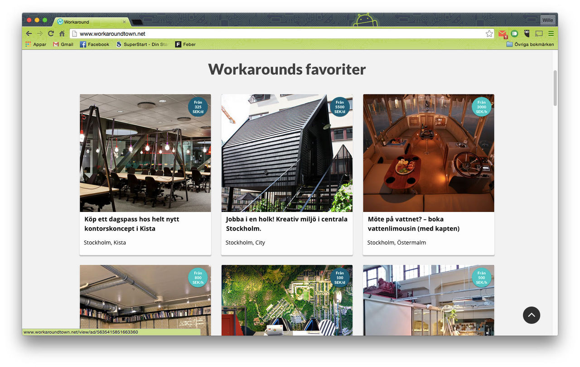This screenshot has height=367, width=580.
Task: Click the Hootsuite owl extension icon
Action: (527, 33)
